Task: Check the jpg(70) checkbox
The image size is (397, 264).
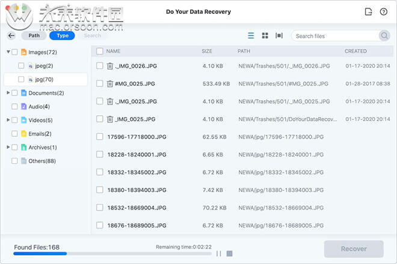Action: coord(21,79)
